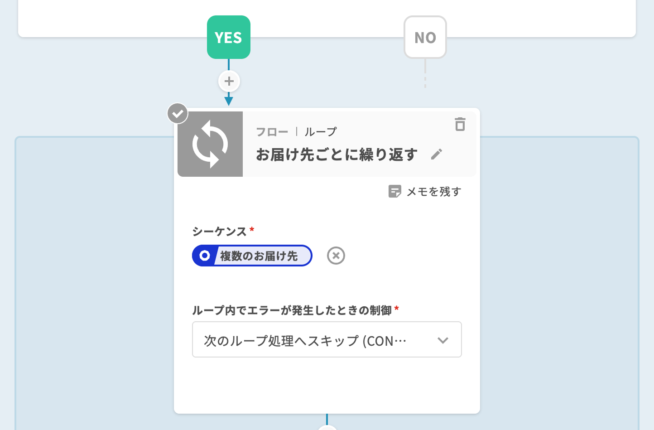Screen dimensions: 654x430
Task: Click the メモを残す text
Action: tap(433, 192)
